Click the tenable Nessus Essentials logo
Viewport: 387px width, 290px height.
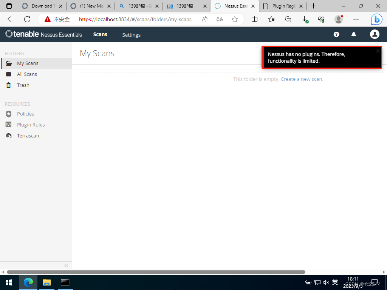43,34
